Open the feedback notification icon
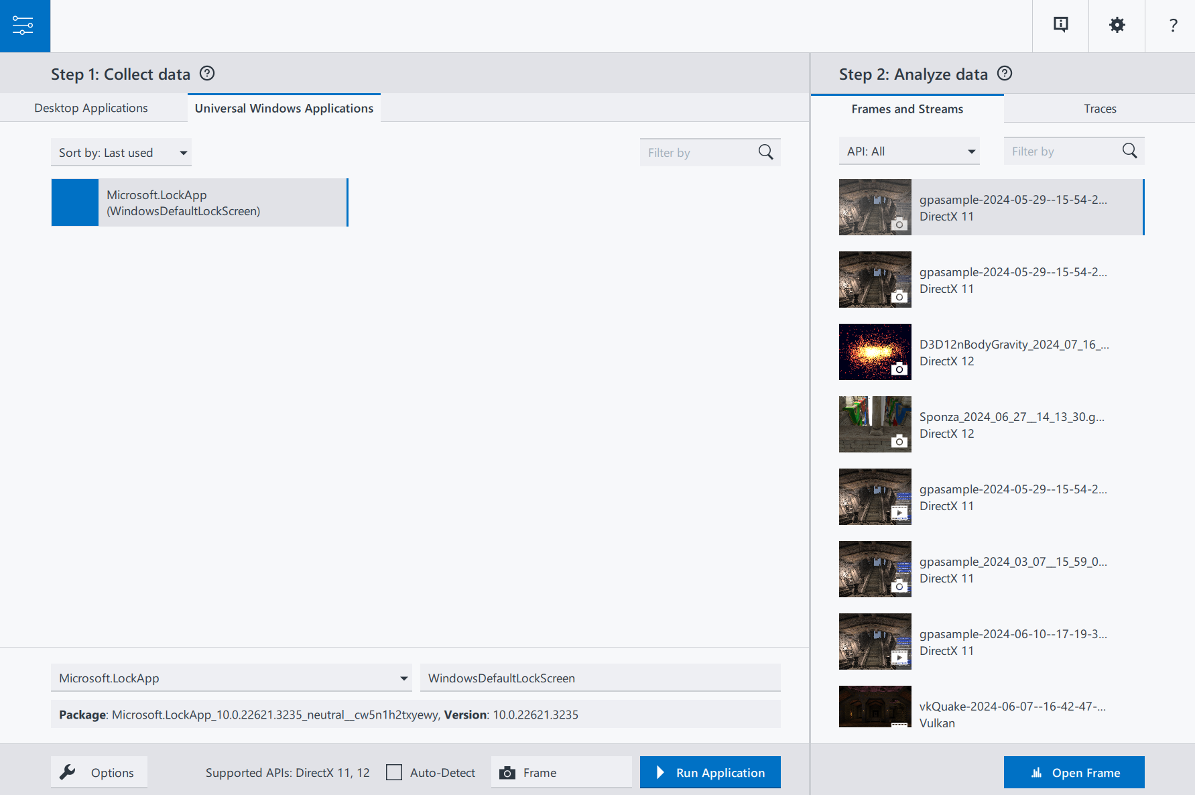 point(1060,25)
